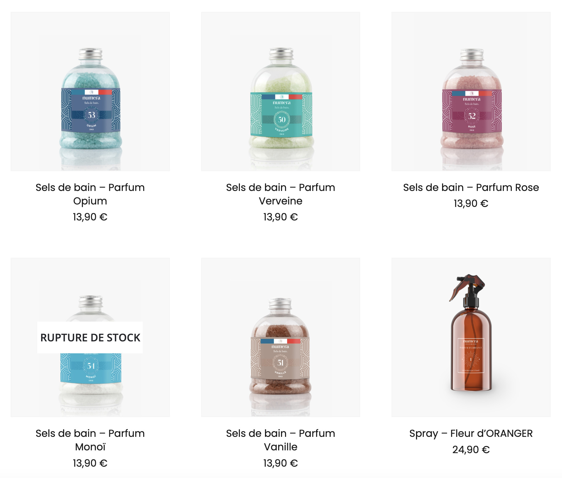Click the number 53 label on Opium bottle
Image resolution: width=562 pixels, height=478 pixels.
91,115
